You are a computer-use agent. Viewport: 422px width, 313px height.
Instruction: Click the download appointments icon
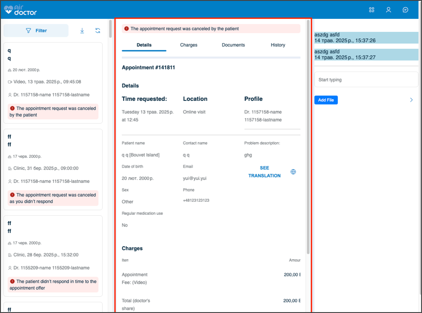[82, 30]
